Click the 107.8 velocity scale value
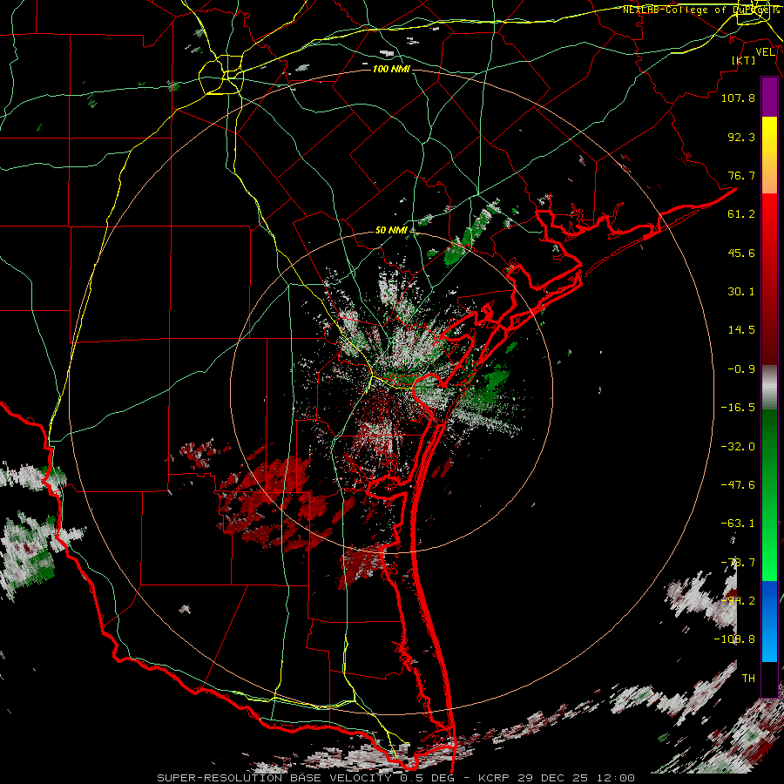 click(x=738, y=98)
